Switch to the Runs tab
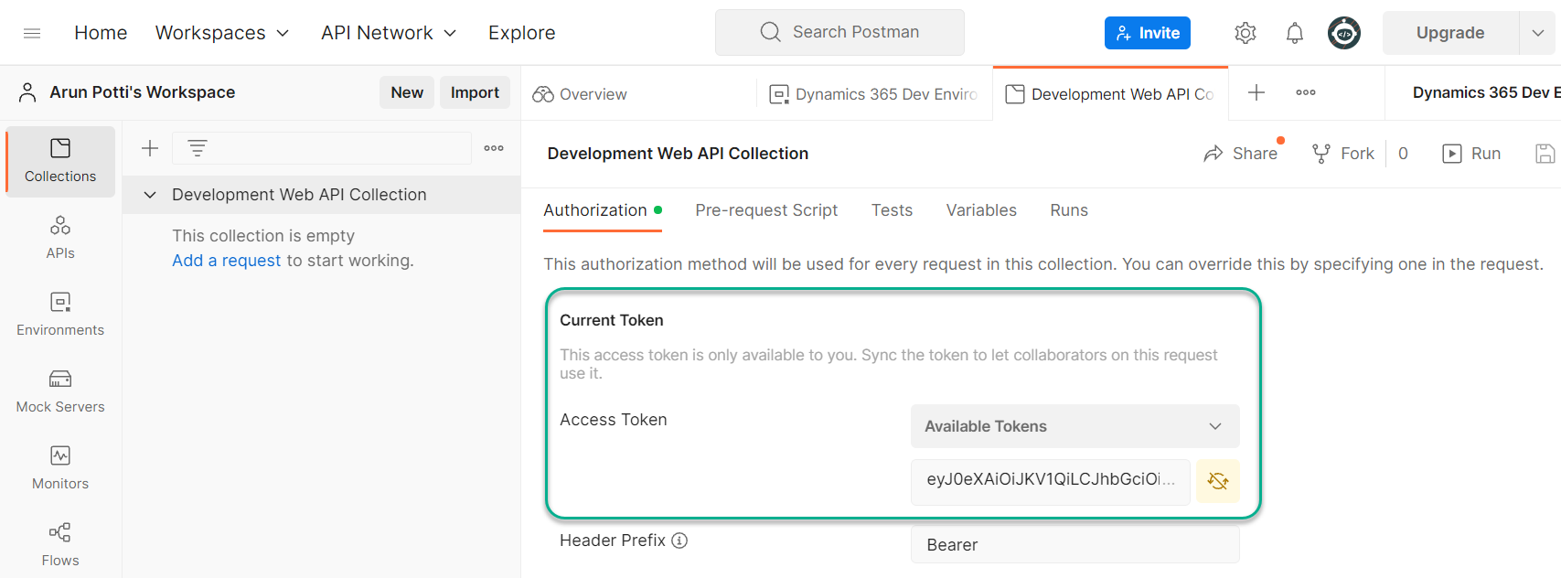 (x=1069, y=210)
